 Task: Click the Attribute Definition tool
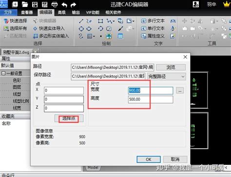pos(153,36)
